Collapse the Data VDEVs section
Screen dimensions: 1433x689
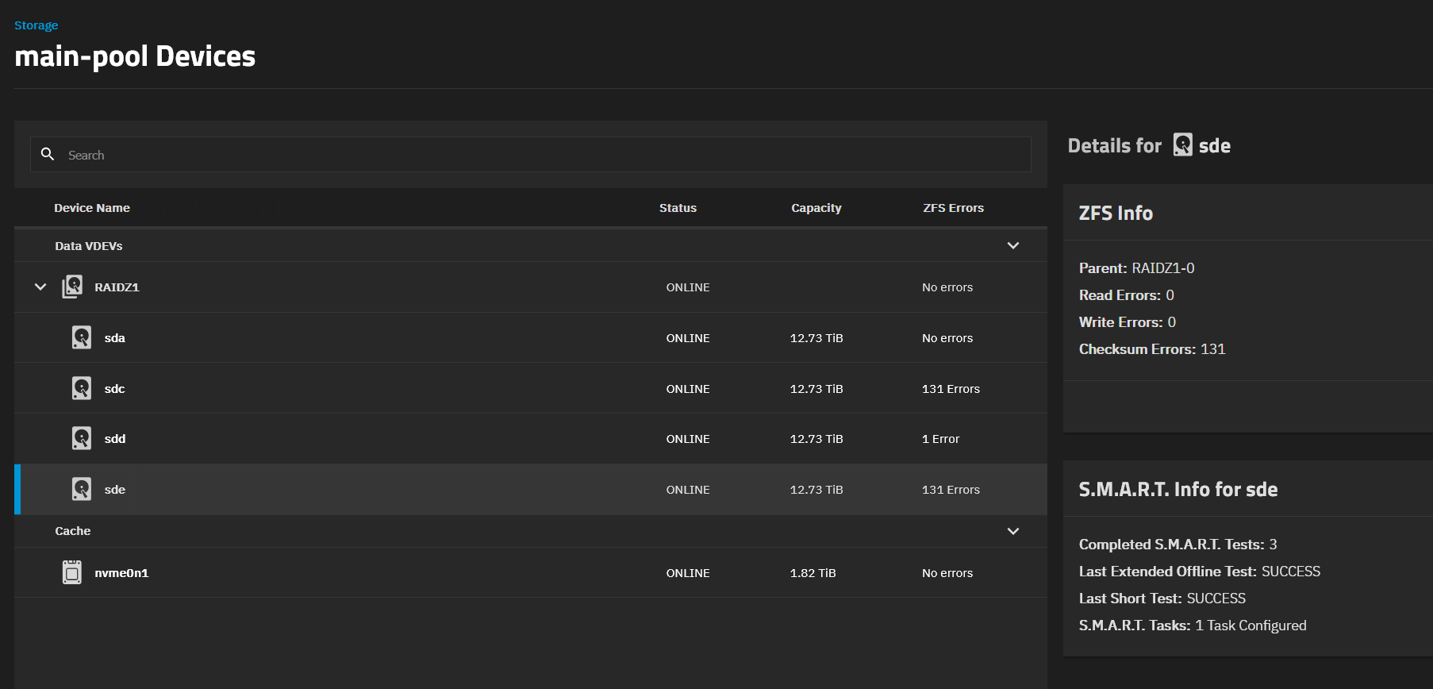[1012, 245]
